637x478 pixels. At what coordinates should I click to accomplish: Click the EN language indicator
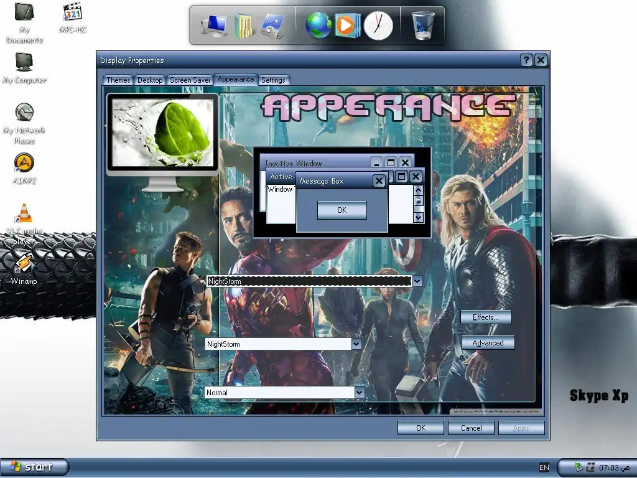click(x=544, y=467)
